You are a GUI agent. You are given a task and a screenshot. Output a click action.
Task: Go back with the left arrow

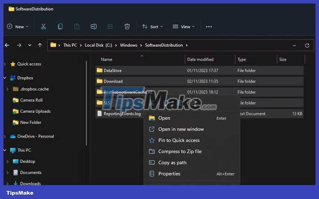[x=7, y=45]
